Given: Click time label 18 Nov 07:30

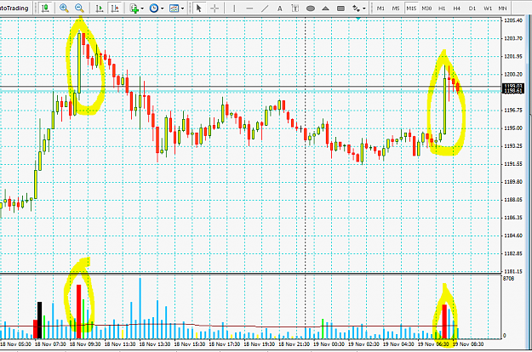Looking at the screenshot, I should pyautogui.click(x=50, y=344).
